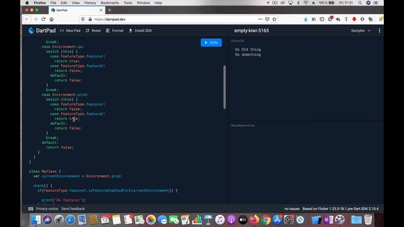
Task: Close the DartPad tab
Action: pos(101,10)
